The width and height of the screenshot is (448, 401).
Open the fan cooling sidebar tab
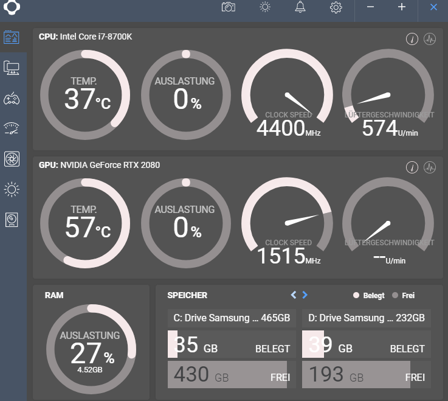point(12,159)
